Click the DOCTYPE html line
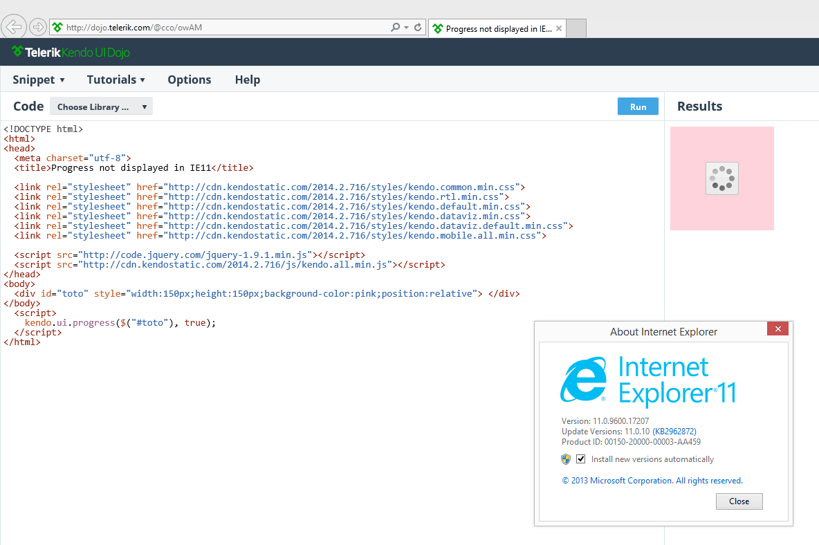Screen dimensions: 819x545 coord(44,129)
